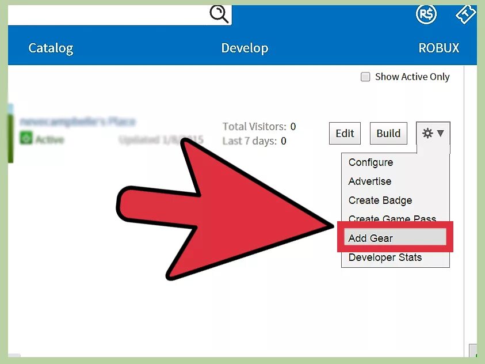Viewport: 485px width, 364px height.
Task: Select Create Badge menu entry
Action: pos(380,200)
